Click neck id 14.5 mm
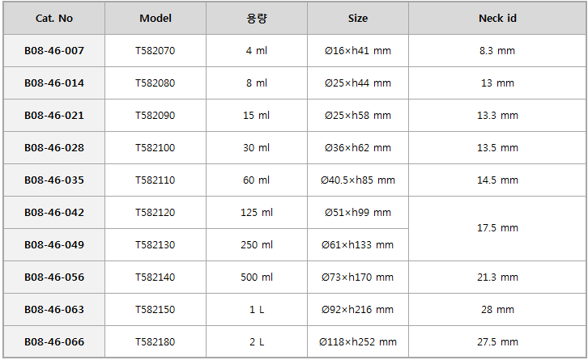The width and height of the screenshot is (588, 360). click(497, 180)
